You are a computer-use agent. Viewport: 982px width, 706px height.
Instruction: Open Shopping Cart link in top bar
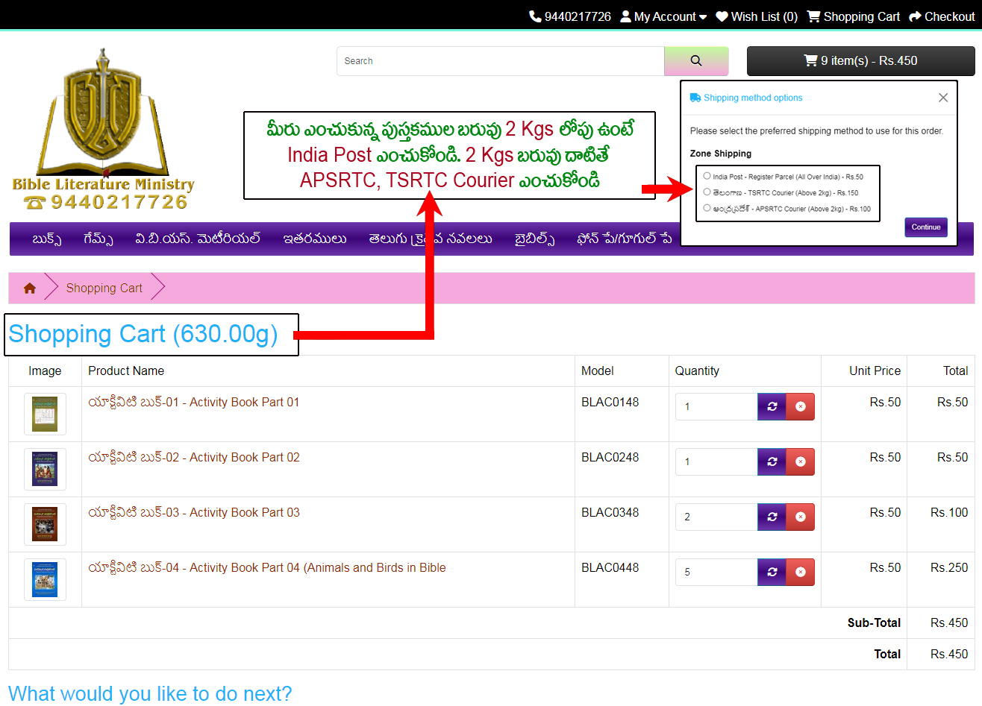pyautogui.click(x=854, y=16)
